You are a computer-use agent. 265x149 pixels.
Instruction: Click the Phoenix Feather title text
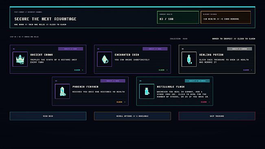coord(85,87)
